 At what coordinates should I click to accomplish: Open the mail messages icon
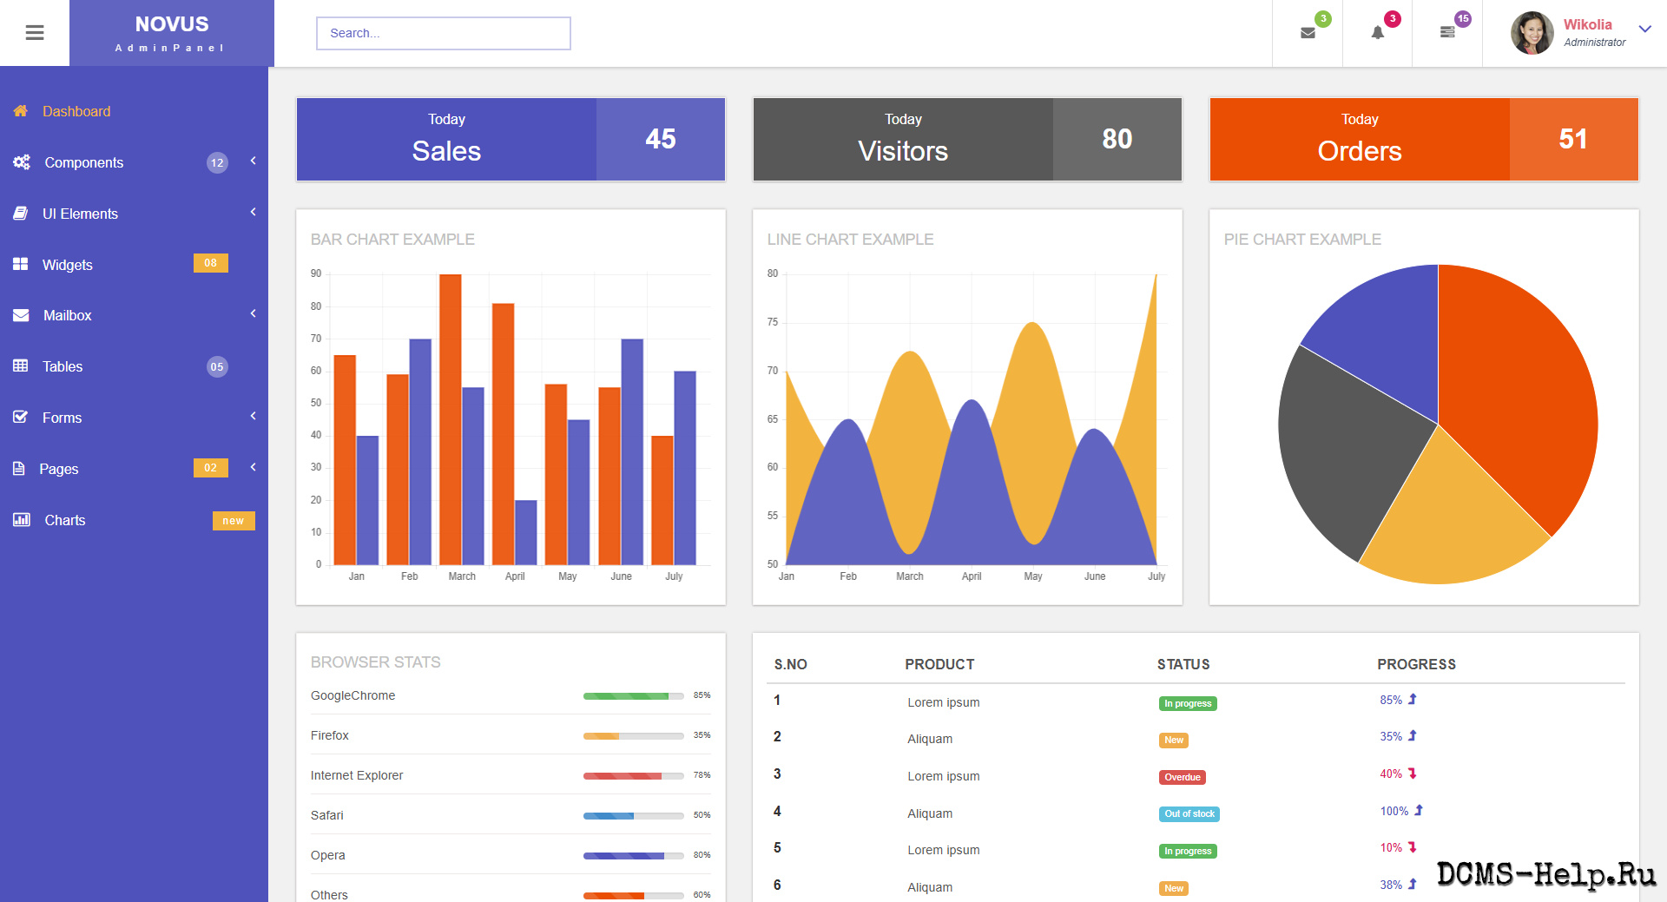1308,33
